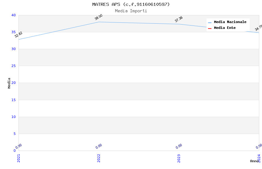Click the chart title MATRES APS
The width and height of the screenshot is (262, 169).
coord(131,4)
